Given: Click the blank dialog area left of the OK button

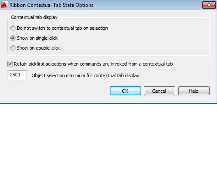Looking at the screenshot, I should 57,91.
